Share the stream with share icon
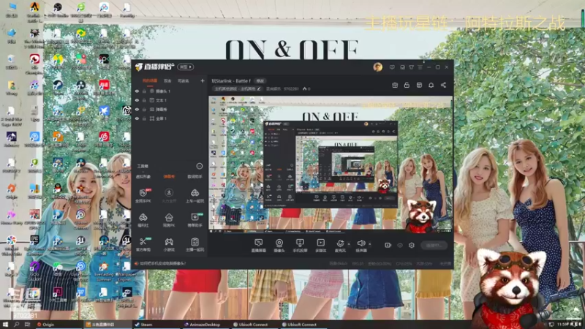Screen dimensions: 585x329 pyautogui.click(x=443, y=85)
